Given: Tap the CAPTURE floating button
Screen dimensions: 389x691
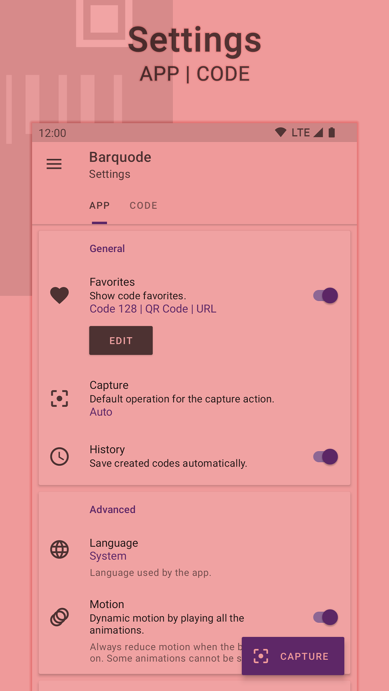Looking at the screenshot, I should [293, 656].
